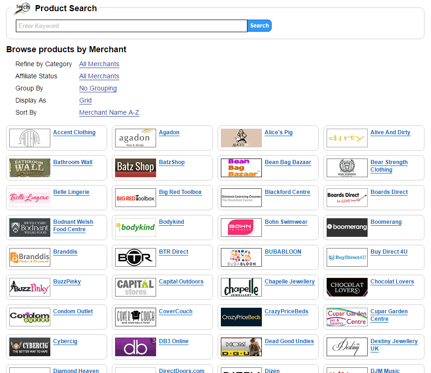Select the HOM D.G.U logo image

tap(241, 347)
